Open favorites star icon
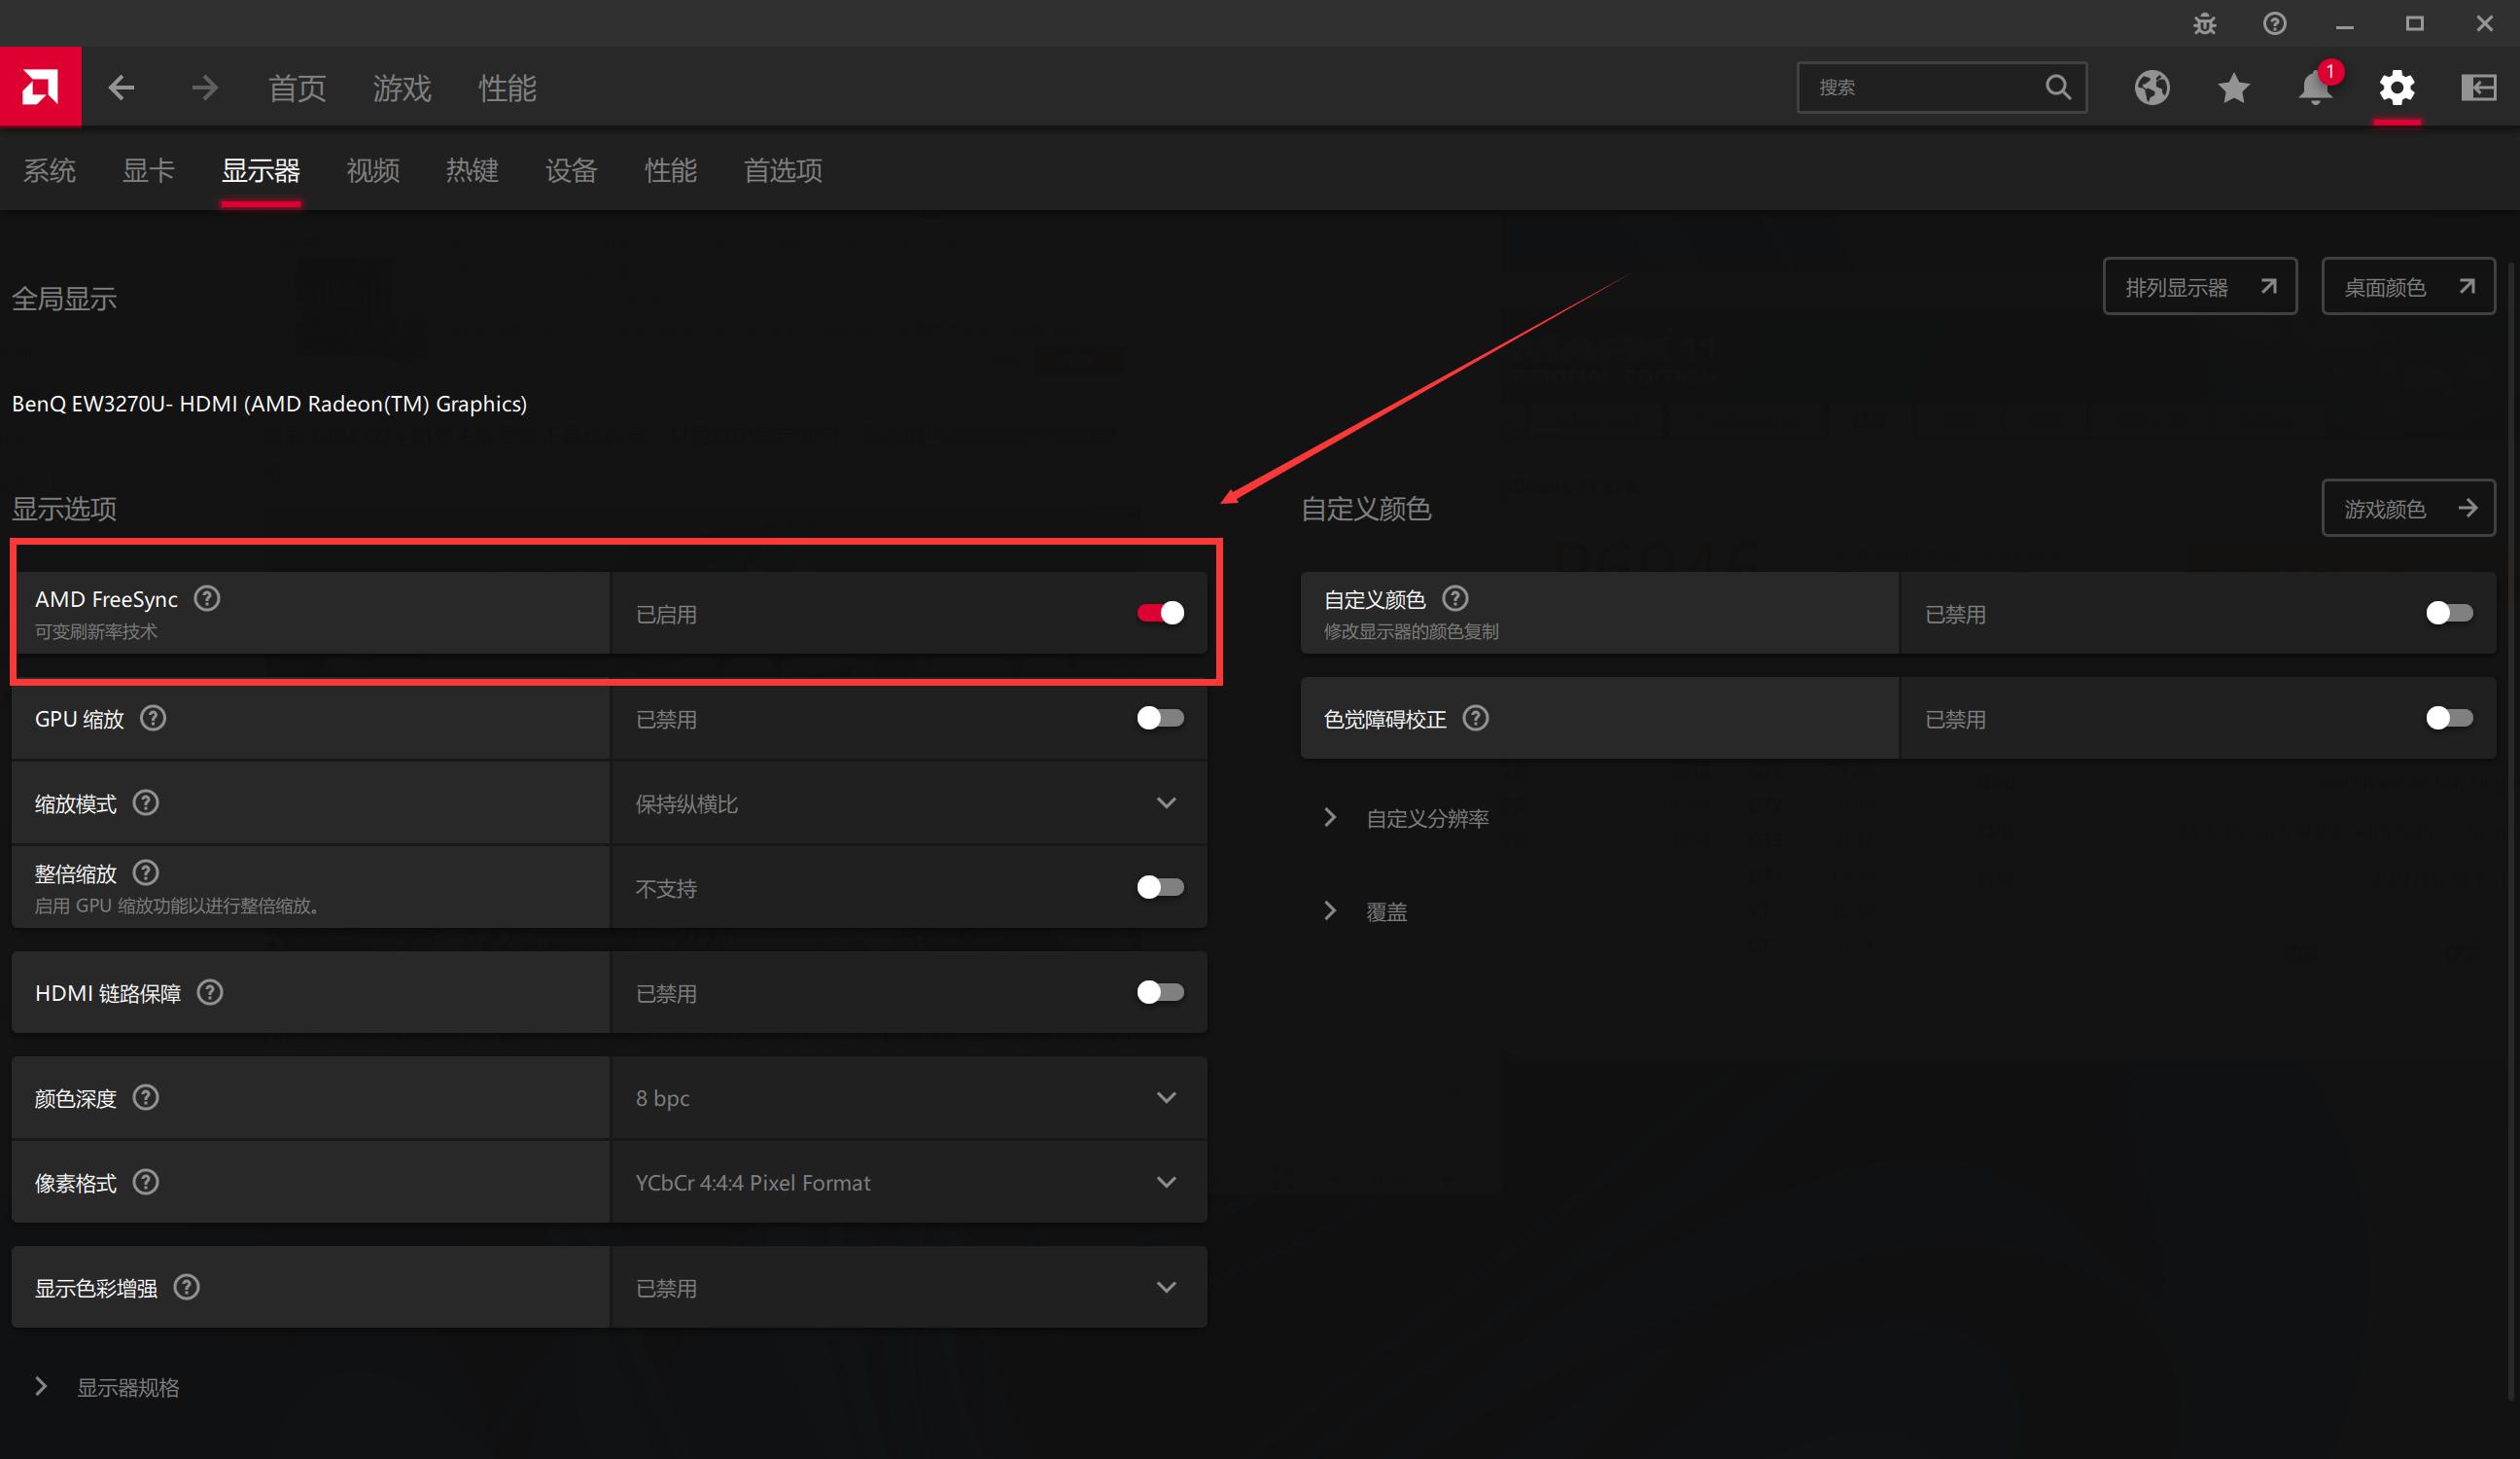This screenshot has width=2520, height=1459. pyautogui.click(x=2233, y=89)
